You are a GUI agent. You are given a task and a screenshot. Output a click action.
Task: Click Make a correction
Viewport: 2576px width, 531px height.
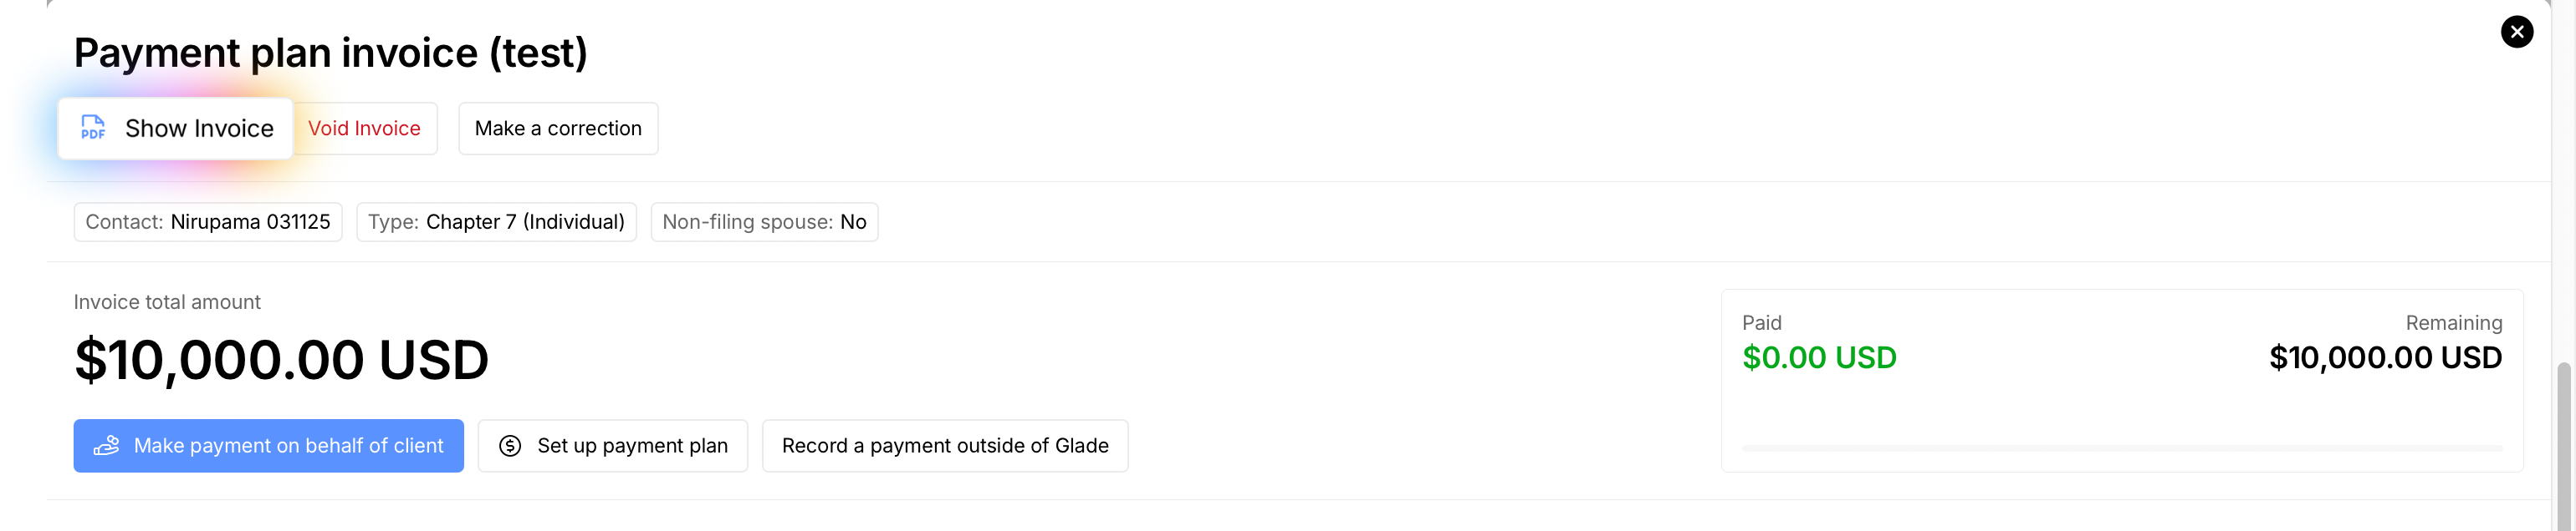558,129
